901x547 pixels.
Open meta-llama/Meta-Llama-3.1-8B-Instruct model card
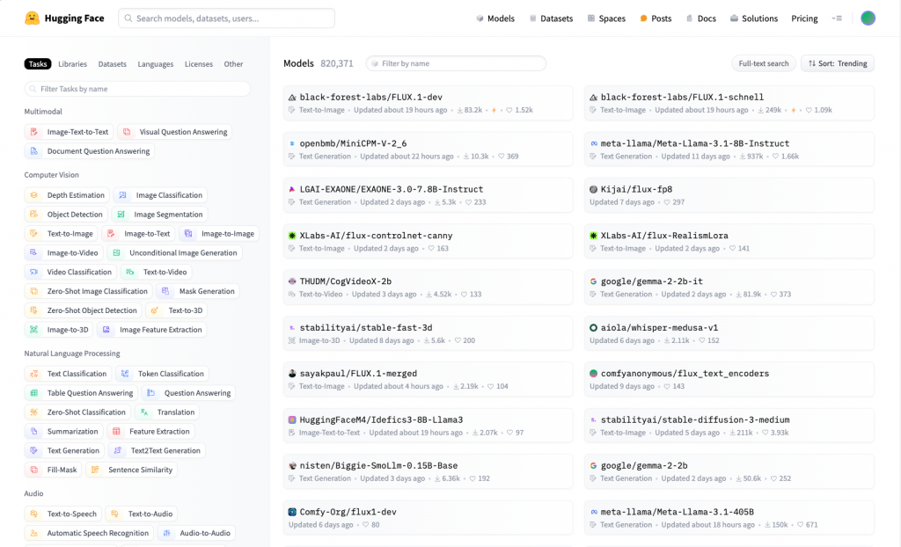point(729,150)
